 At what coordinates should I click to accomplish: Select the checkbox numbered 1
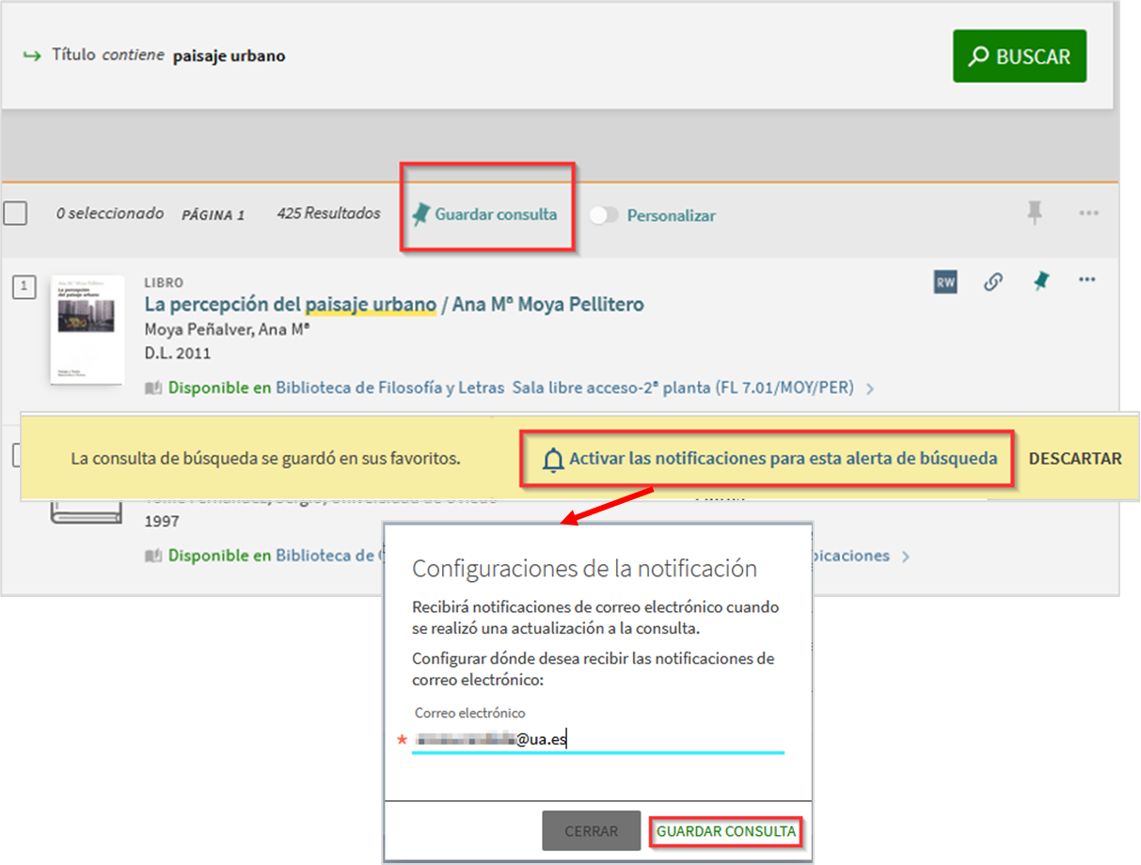click(24, 288)
